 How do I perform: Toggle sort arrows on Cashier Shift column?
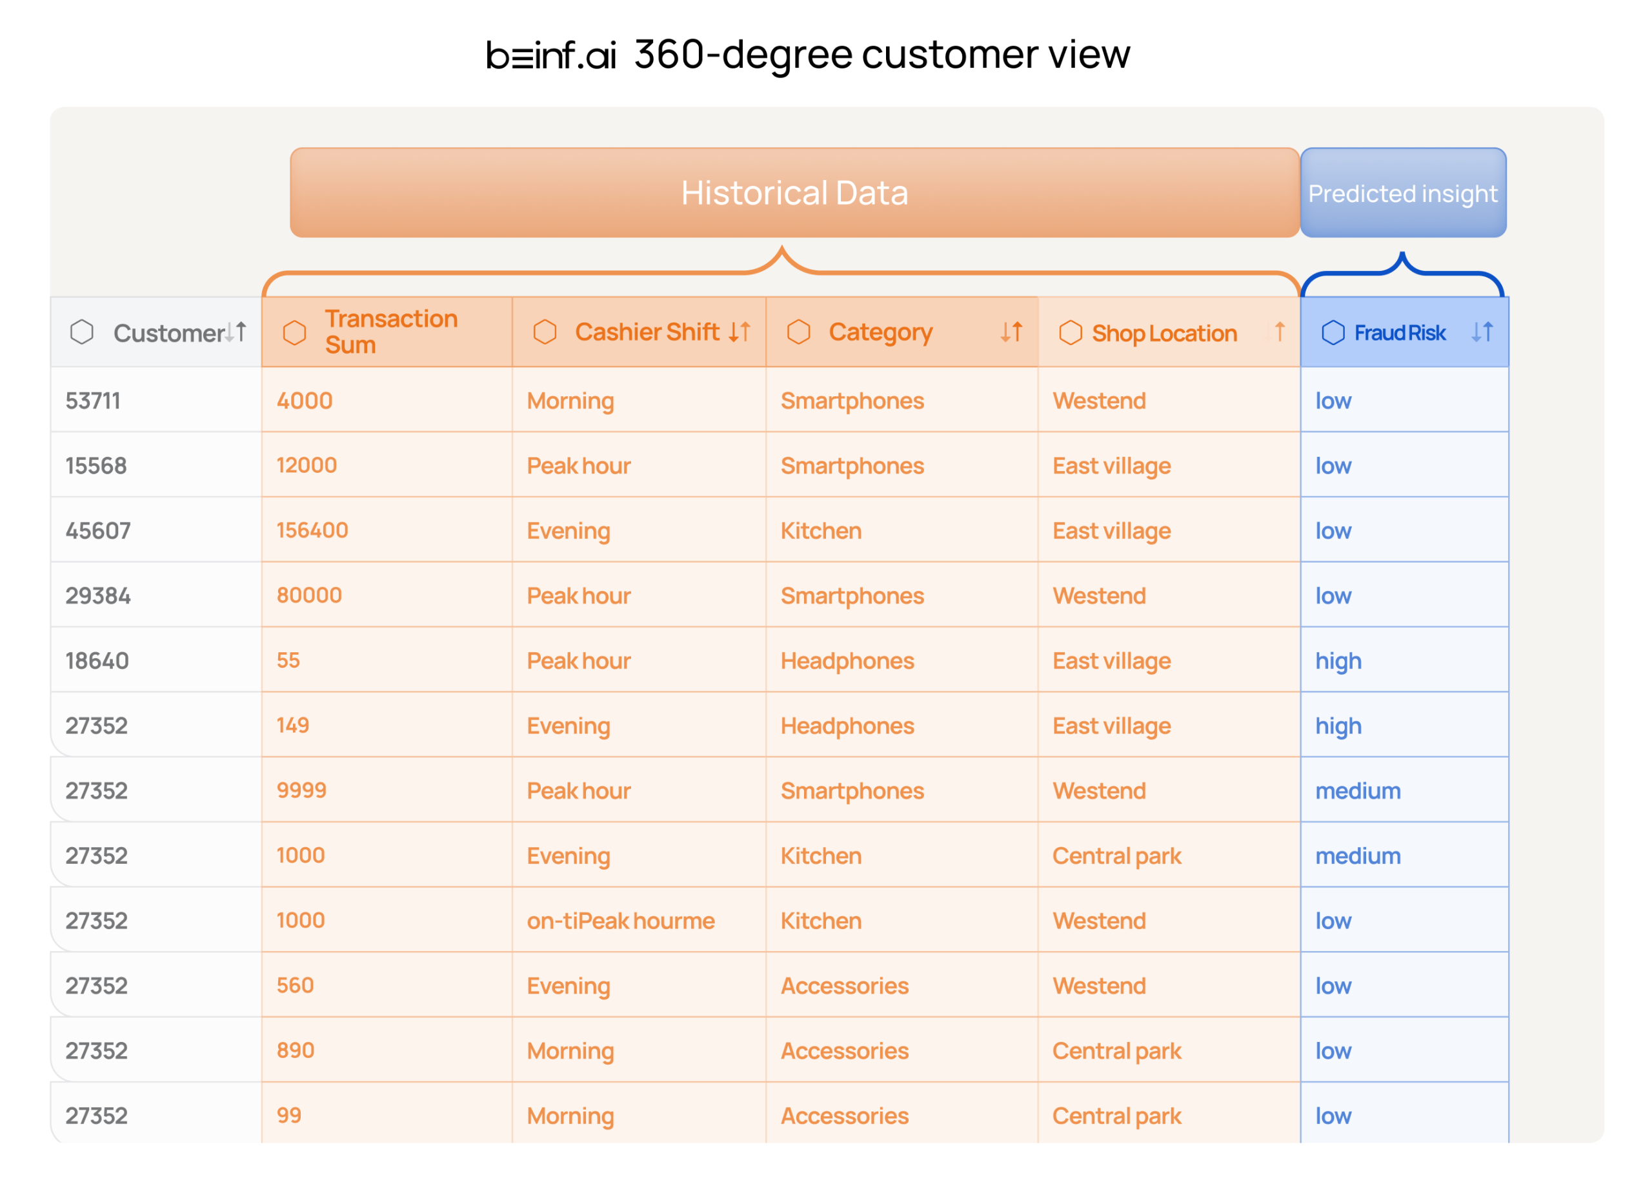[739, 332]
